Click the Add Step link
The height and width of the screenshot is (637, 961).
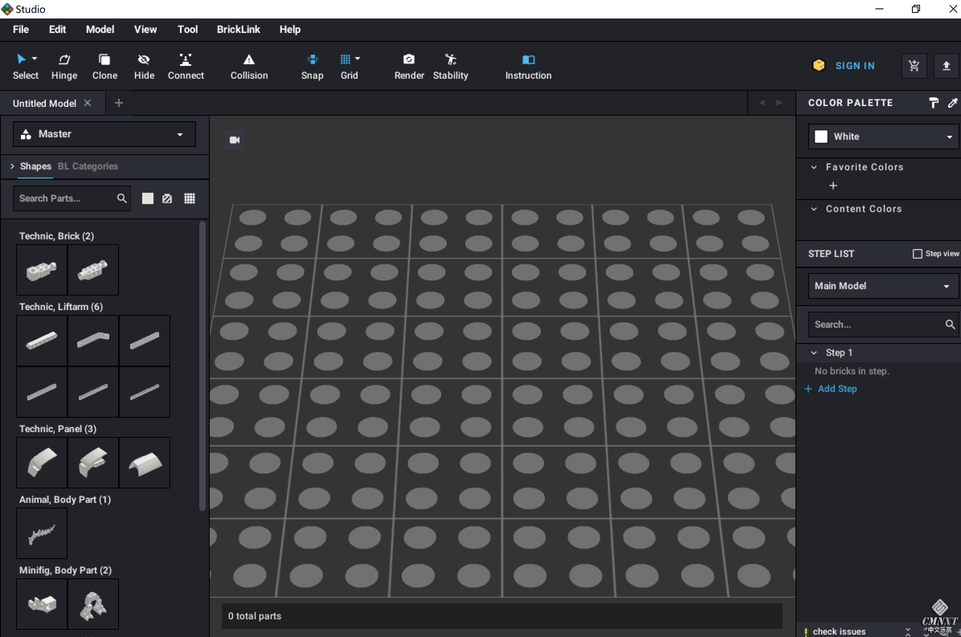tap(837, 389)
